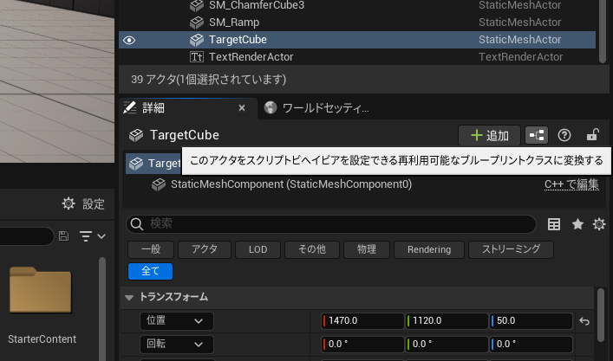613x361 pixels.
Task: Open the 回転 rotation type dropdown
Action: click(177, 345)
